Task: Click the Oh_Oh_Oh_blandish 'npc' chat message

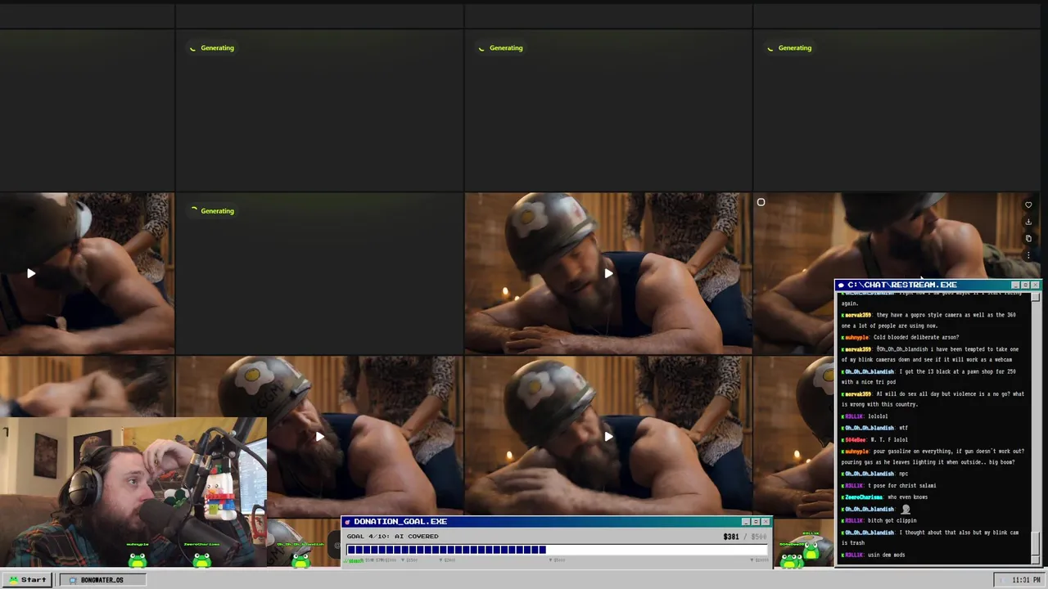Action: point(874,474)
